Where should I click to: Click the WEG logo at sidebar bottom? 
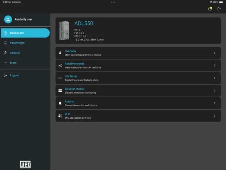[x=25, y=165]
